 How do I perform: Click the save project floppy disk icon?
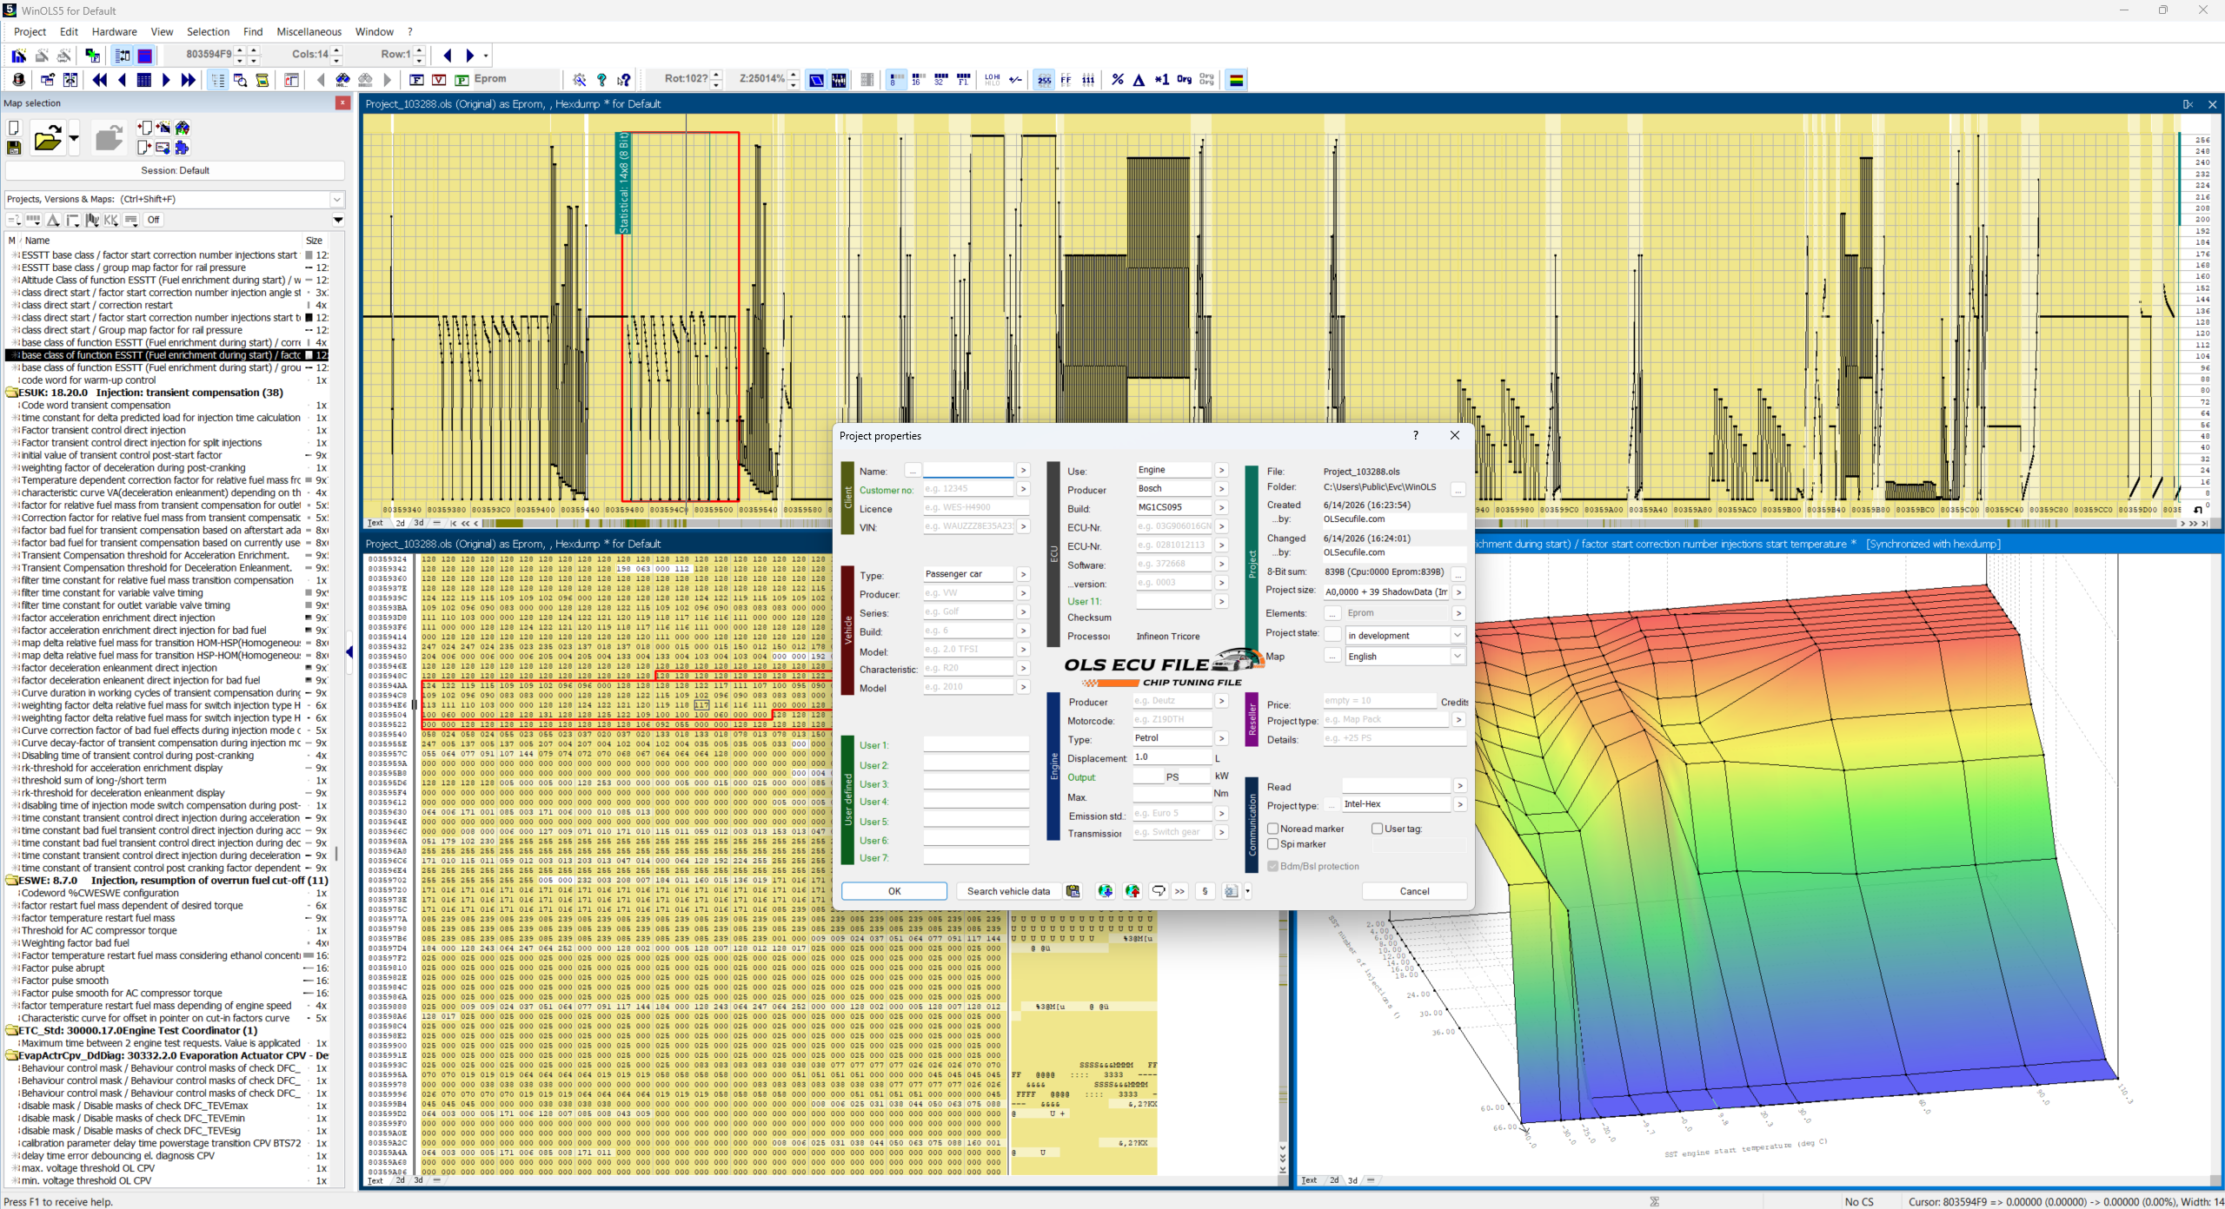[14, 148]
